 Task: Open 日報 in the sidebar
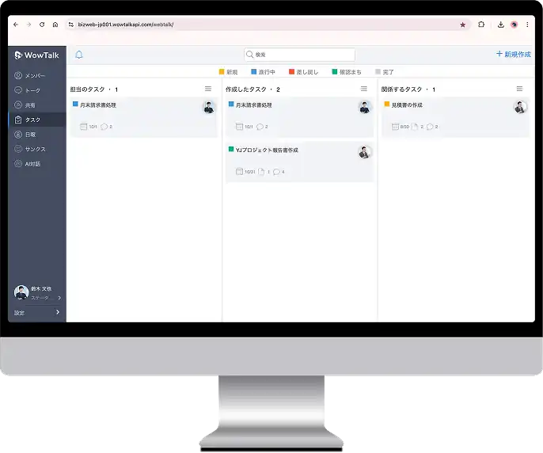click(x=36, y=135)
